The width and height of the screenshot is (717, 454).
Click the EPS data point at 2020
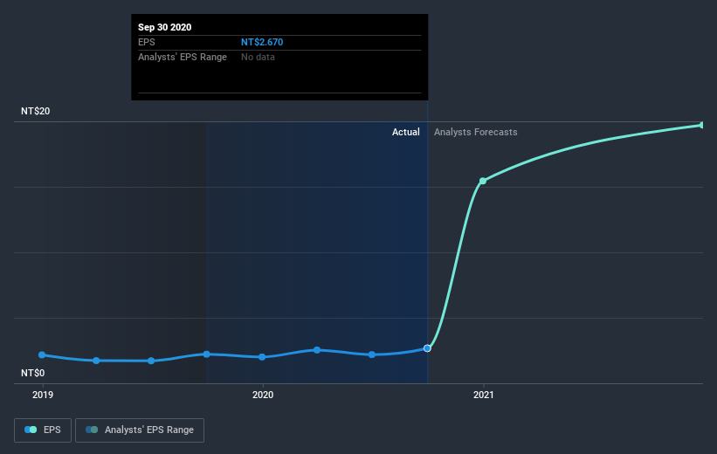(x=262, y=357)
